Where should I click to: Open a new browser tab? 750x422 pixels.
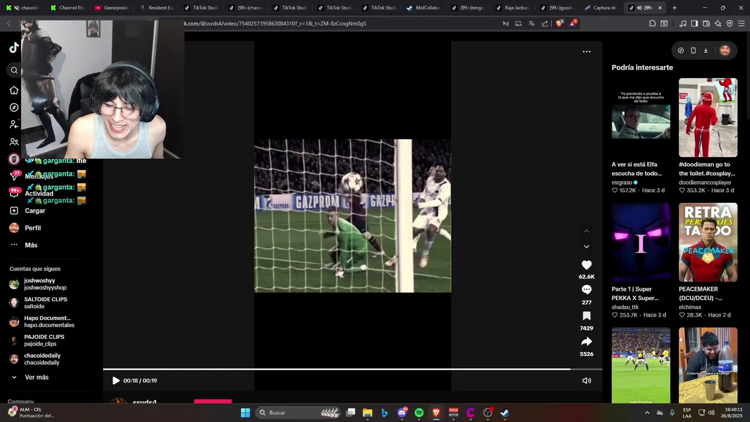coord(674,8)
